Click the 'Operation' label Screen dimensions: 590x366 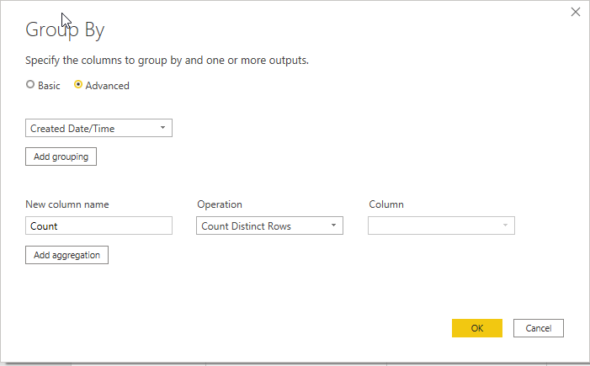(x=220, y=204)
